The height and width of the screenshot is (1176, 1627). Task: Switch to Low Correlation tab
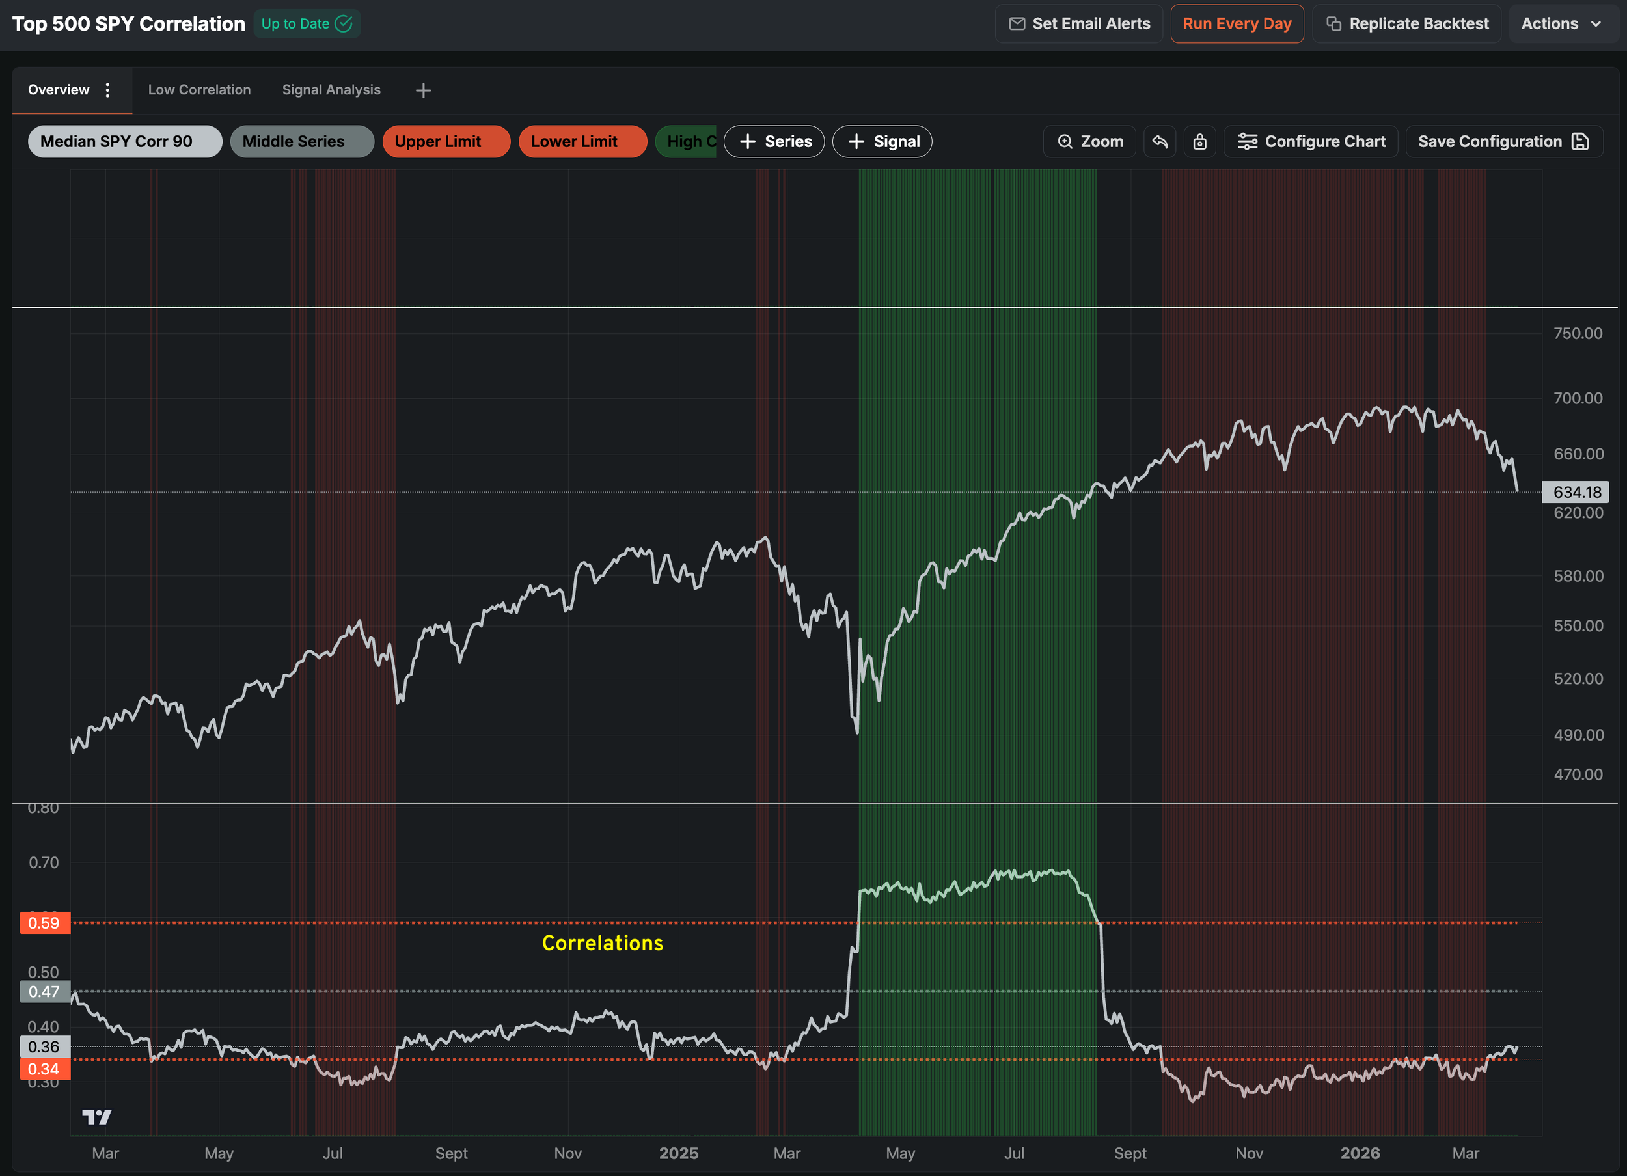click(198, 90)
